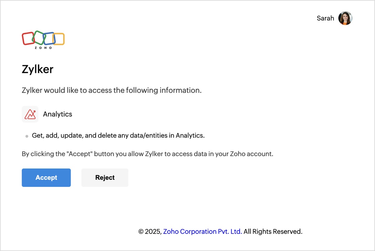Image resolution: width=375 pixels, height=251 pixels.
Task: Click the '© 2025' copyright text
Action: click(x=150, y=231)
